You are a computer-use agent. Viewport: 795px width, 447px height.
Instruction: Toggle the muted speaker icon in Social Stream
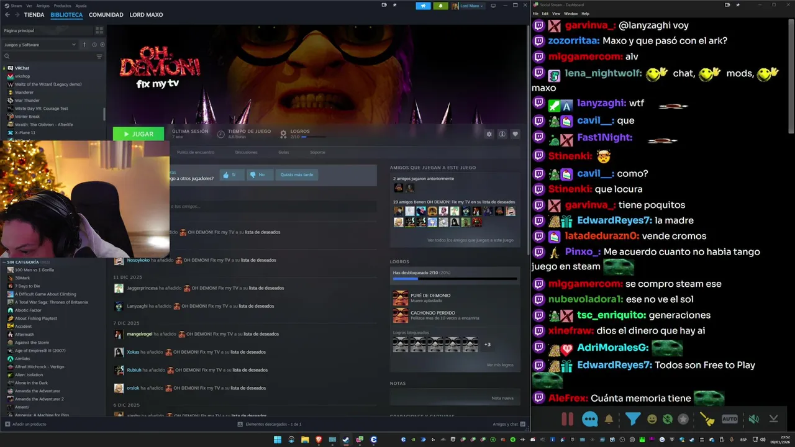[753, 419]
